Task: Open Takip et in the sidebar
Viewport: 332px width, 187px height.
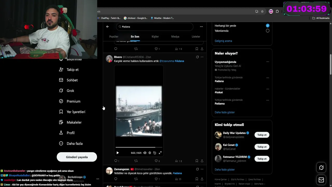Action: pyautogui.click(x=69, y=70)
